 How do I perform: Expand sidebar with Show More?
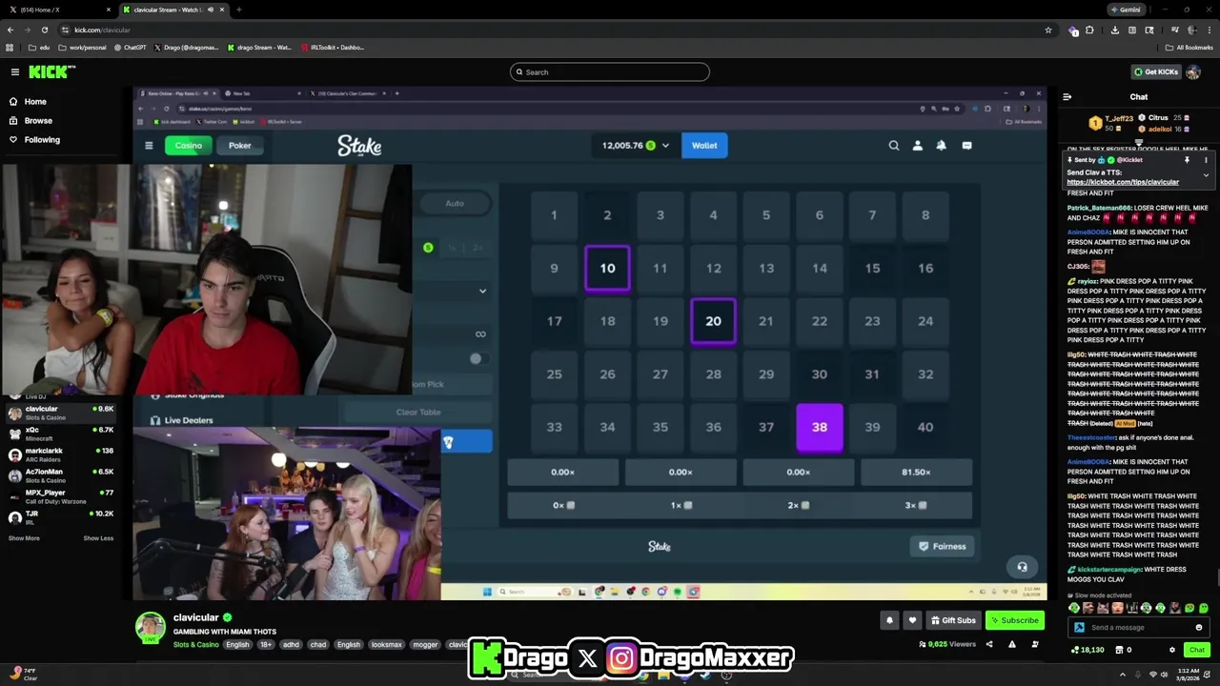[x=24, y=538]
